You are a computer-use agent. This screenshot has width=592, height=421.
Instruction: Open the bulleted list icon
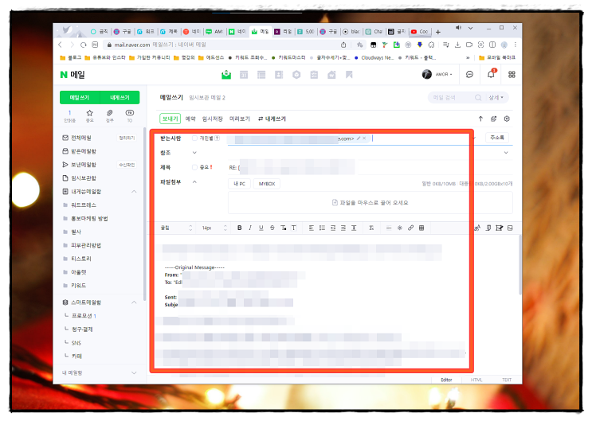pos(322,228)
